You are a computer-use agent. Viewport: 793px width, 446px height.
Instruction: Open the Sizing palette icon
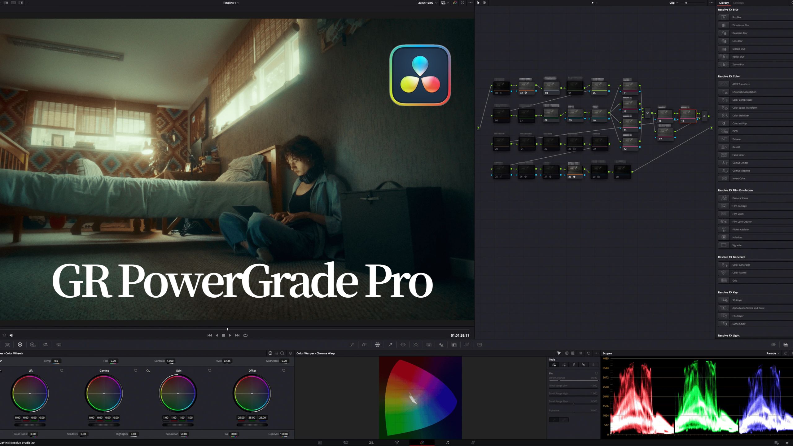click(467, 344)
